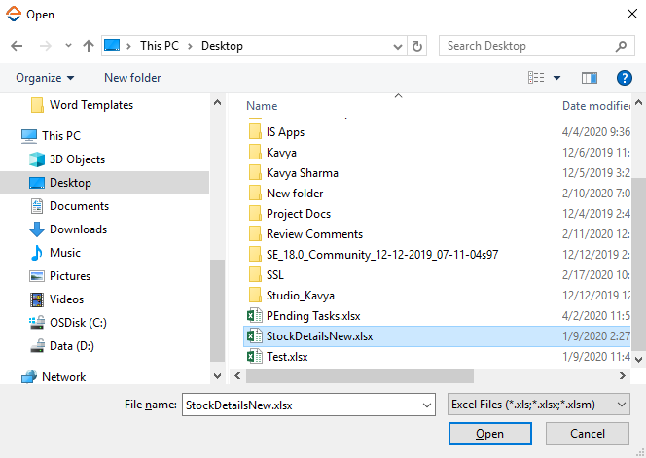The height and width of the screenshot is (458, 646).
Task: Sort by the Name column header
Action: click(x=262, y=106)
